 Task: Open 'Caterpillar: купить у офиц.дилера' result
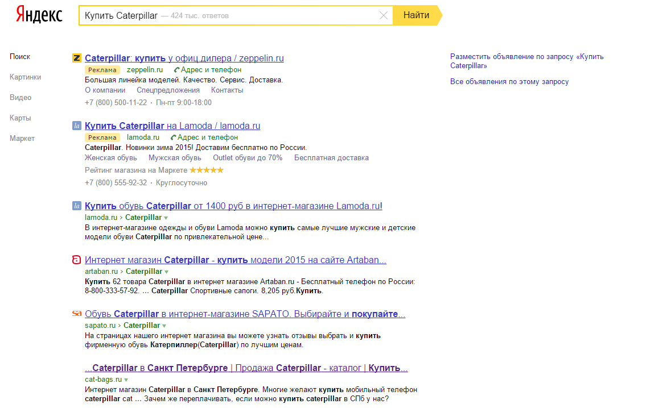tap(184, 58)
